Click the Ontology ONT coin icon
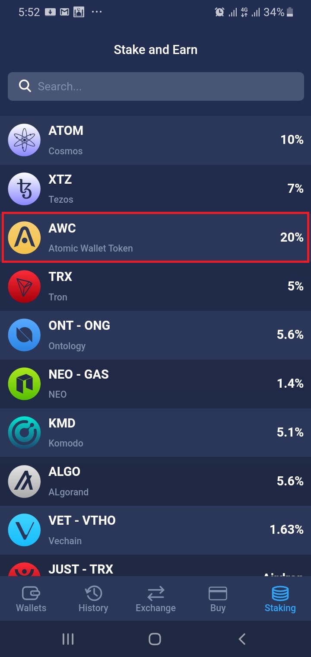 [24, 335]
